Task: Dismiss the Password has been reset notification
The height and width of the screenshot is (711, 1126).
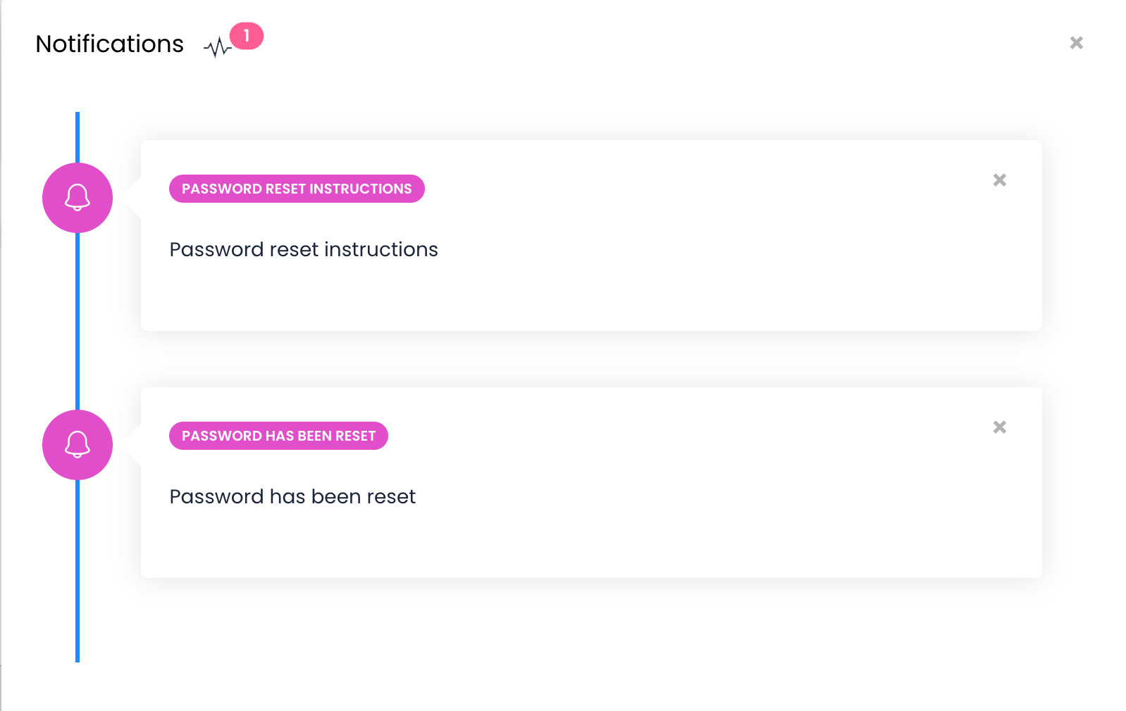Action: click(999, 427)
